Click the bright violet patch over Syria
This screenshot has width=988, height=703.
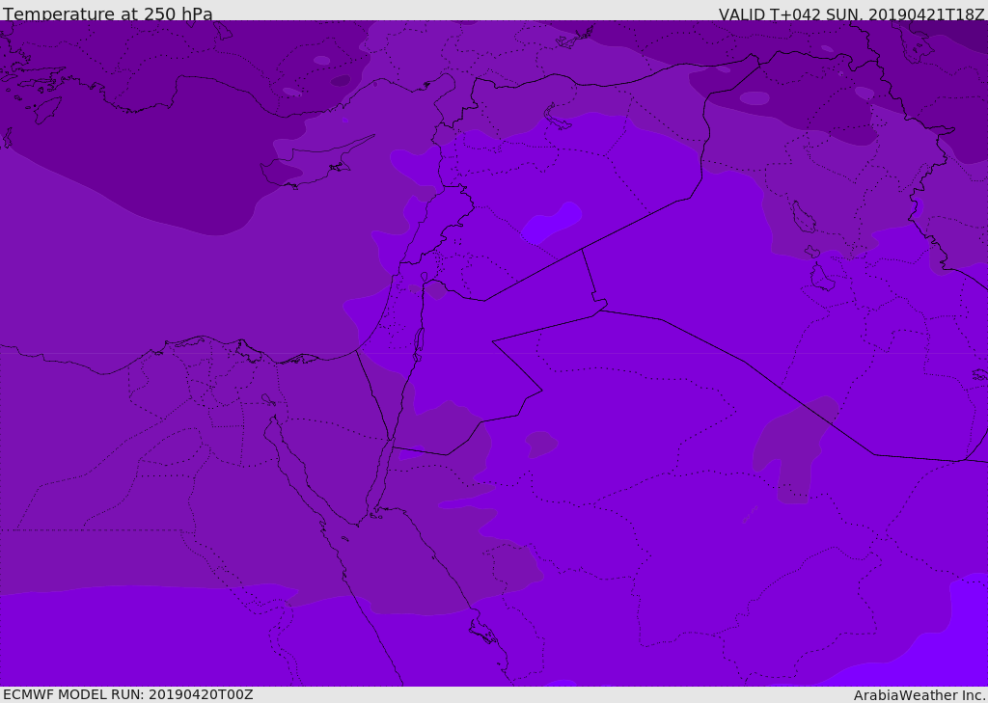(552, 224)
